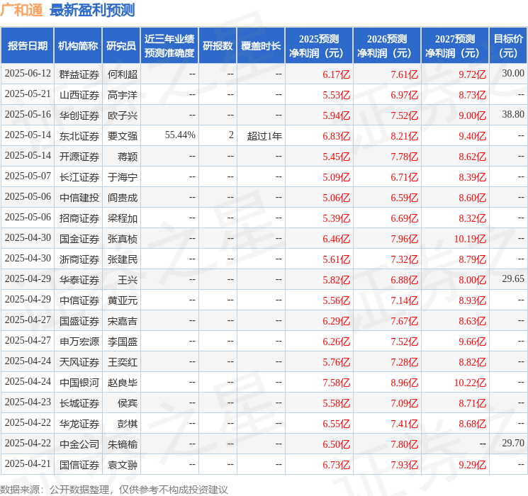The width and height of the screenshot is (528, 496).
Task: Select the 长江证券 institution cell
Action: 79,176
